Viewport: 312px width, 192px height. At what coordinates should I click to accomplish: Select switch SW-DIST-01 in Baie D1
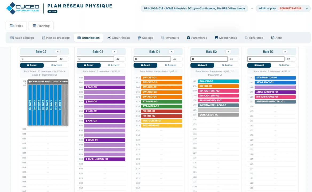162,78
